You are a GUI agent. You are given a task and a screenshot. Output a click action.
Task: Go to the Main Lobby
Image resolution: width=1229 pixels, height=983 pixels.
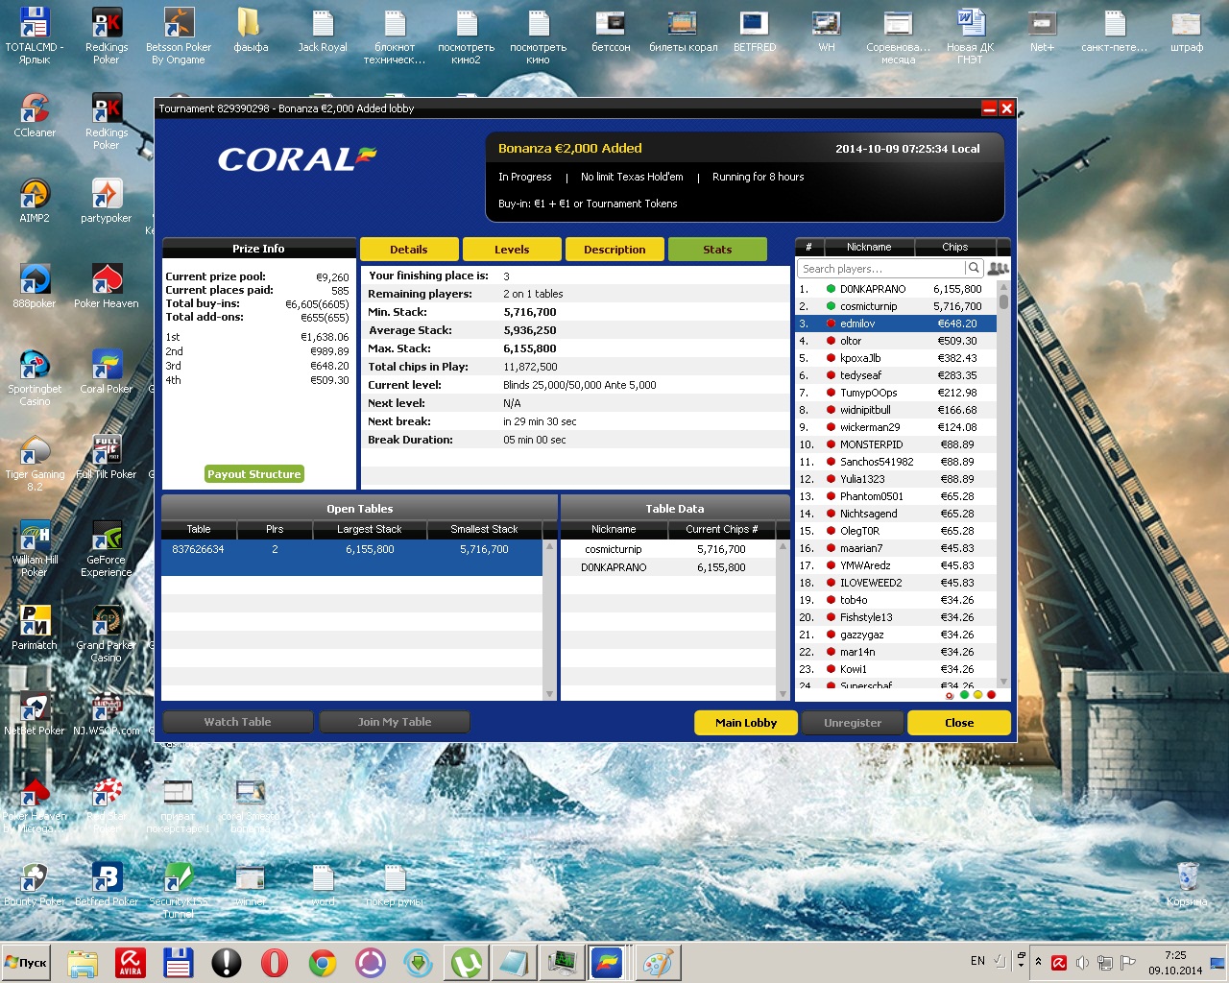[746, 723]
